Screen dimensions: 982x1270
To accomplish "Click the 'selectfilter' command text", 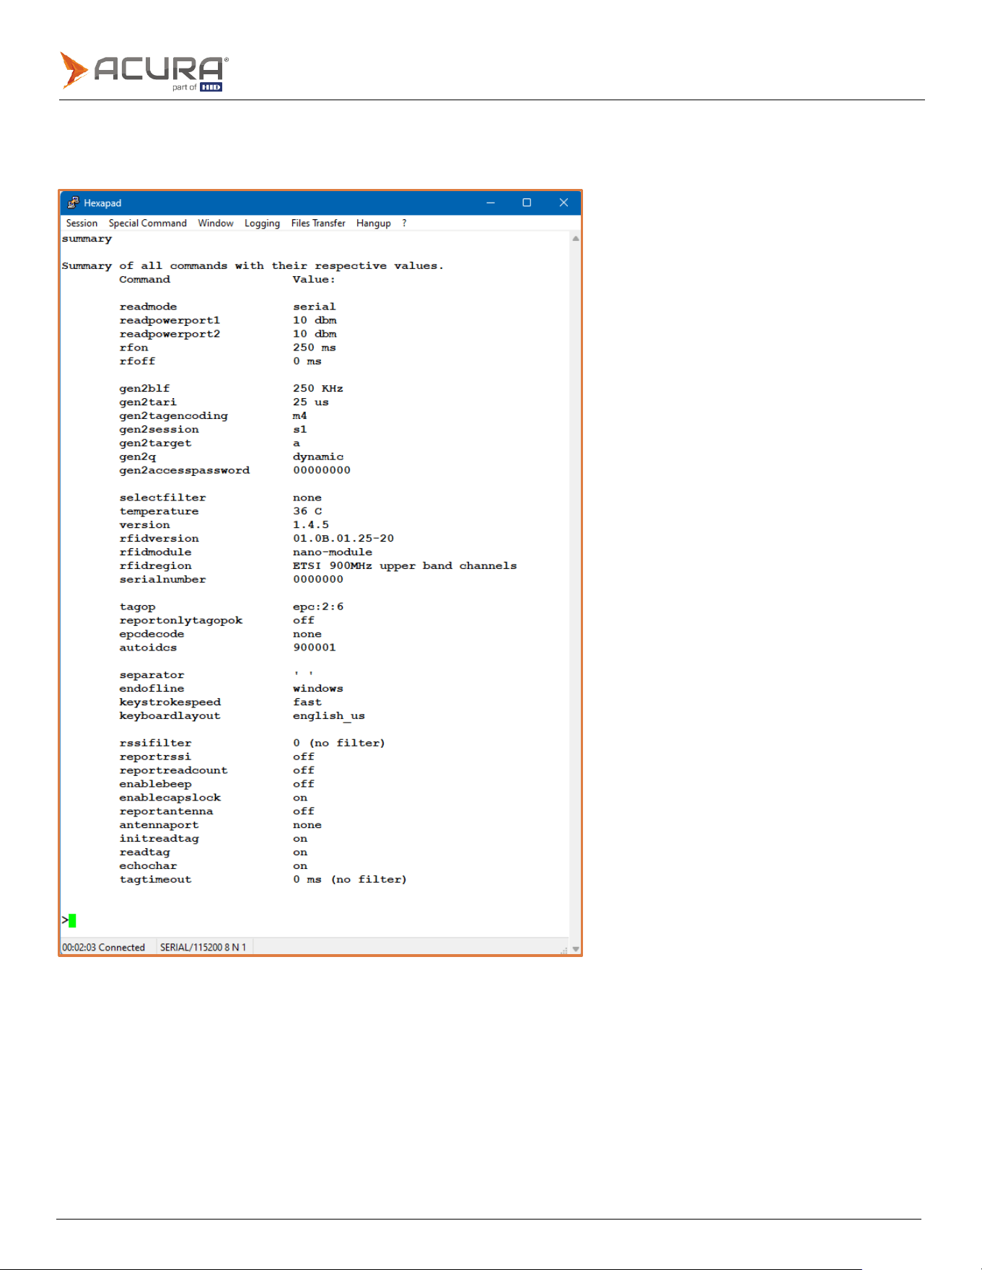I will coord(162,498).
